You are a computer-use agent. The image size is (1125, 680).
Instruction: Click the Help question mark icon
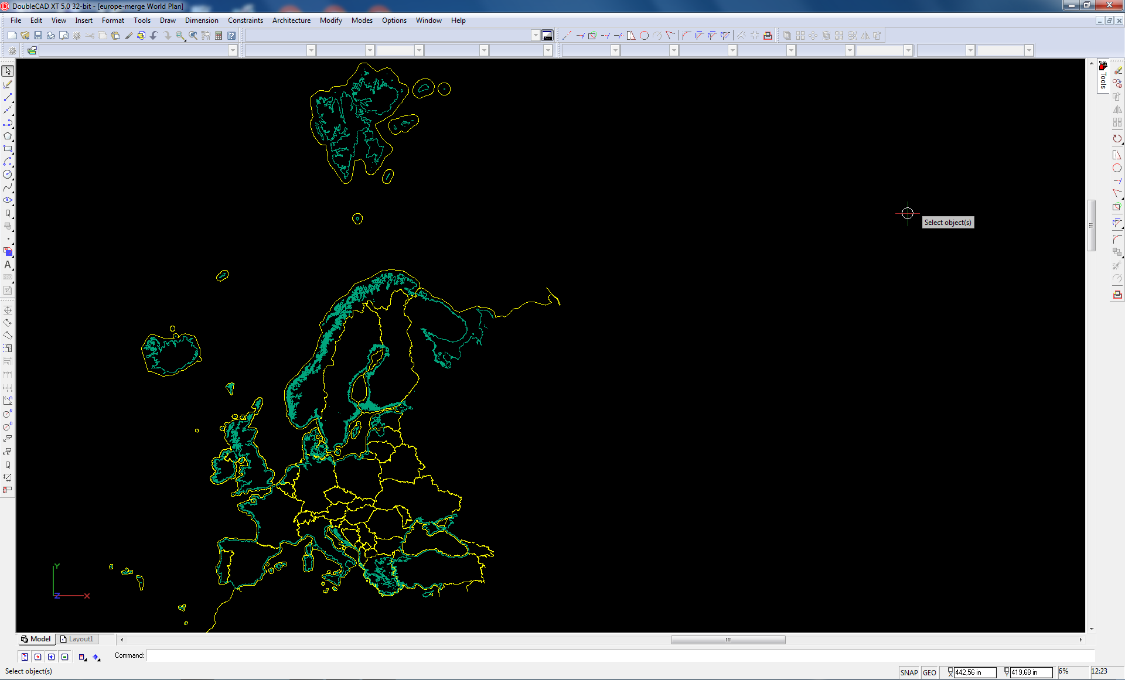pyautogui.click(x=231, y=36)
